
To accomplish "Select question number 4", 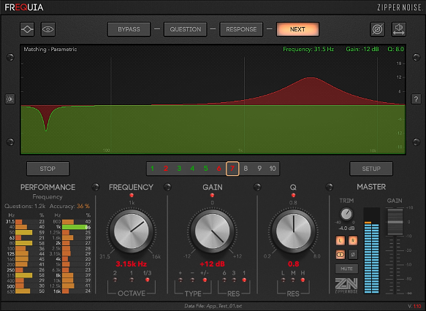I will [x=192, y=169].
